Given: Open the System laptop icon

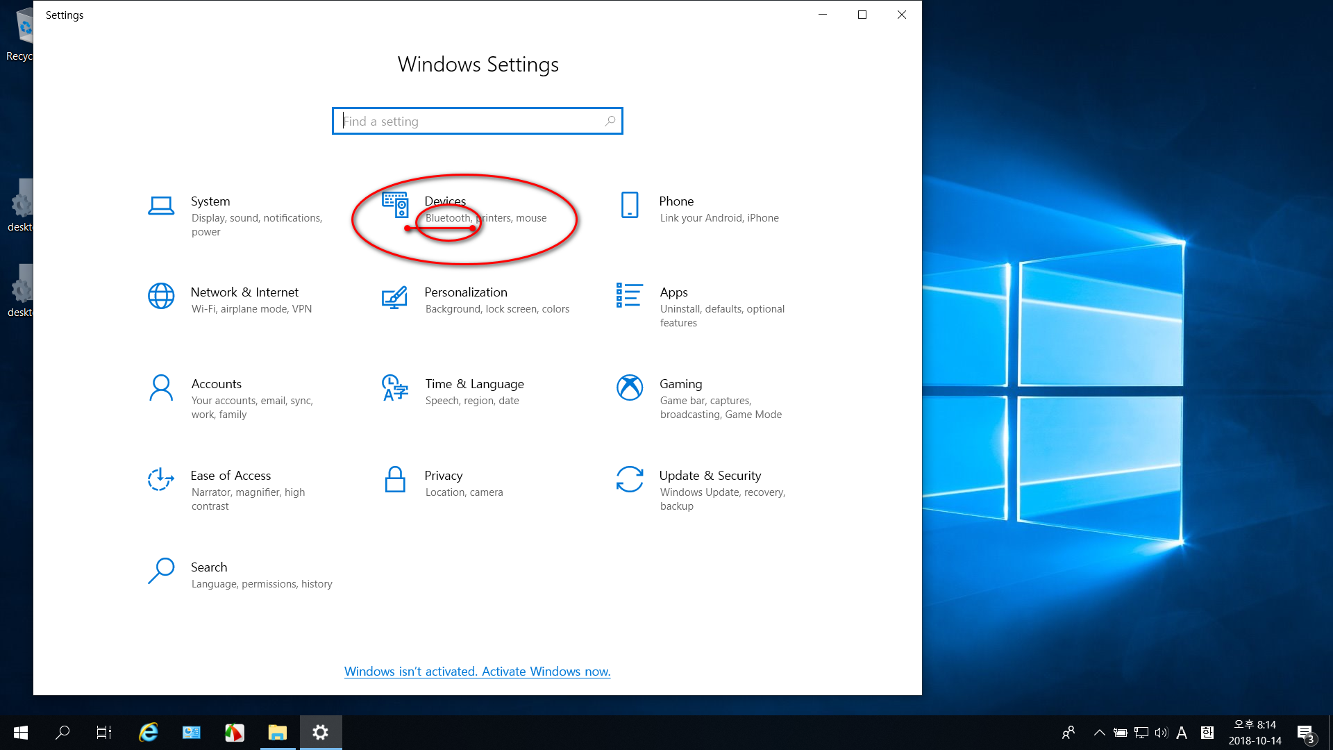Looking at the screenshot, I should 161,206.
